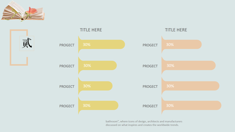
Task: Click the third peach 30% bar
Action: pyautogui.click(x=190, y=86)
